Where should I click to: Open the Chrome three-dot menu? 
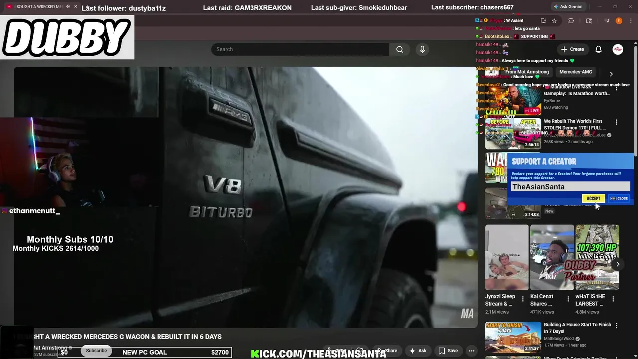(x=630, y=21)
